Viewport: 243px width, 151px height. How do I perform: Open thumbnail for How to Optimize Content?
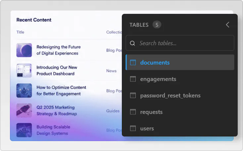24,91
